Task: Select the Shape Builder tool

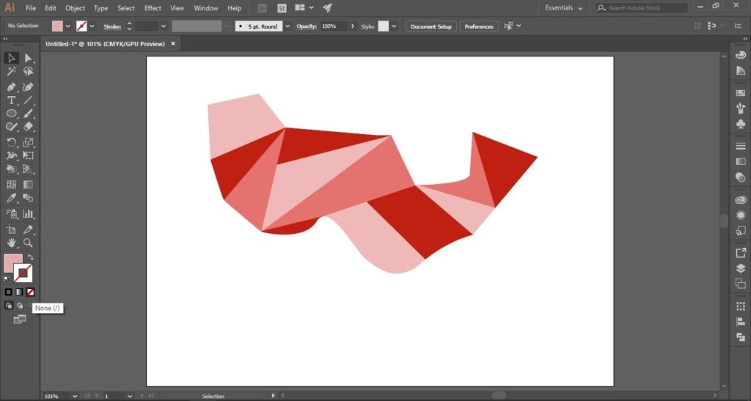Action: tap(11, 169)
